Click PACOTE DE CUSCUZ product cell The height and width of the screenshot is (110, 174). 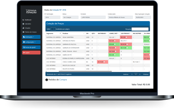(73, 65)
